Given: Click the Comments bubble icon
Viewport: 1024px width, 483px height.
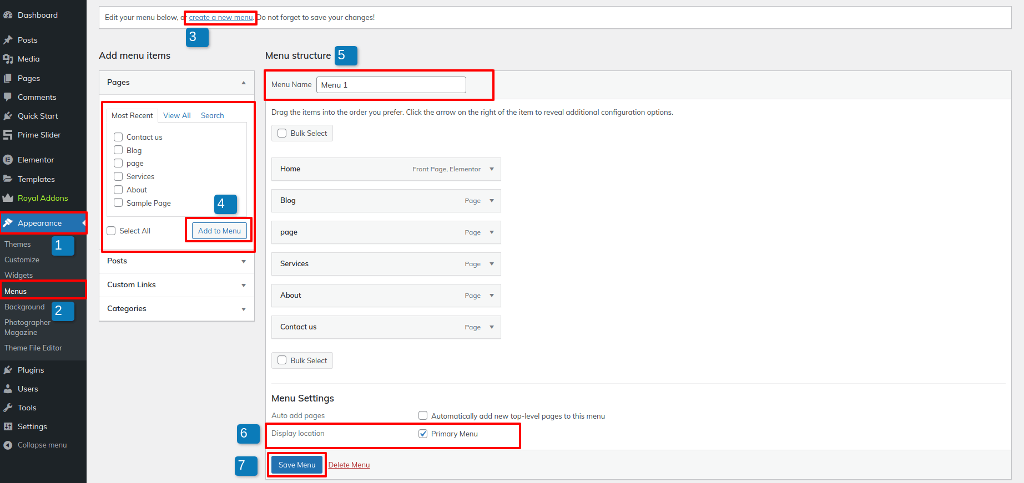Looking at the screenshot, I should tap(8, 97).
